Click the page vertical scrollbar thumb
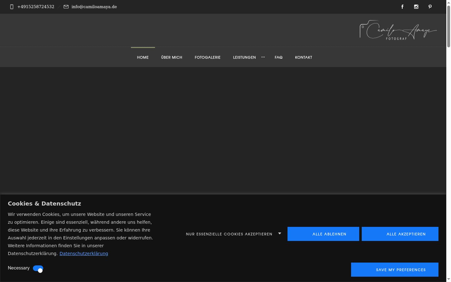451x282 pixels. tap(448, 27)
